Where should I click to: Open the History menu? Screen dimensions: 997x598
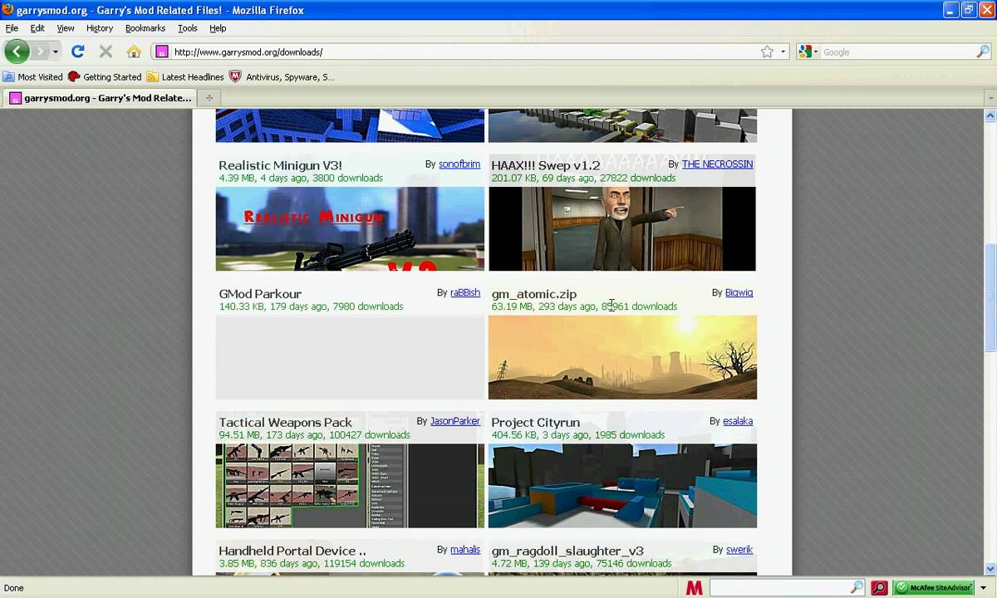click(100, 28)
